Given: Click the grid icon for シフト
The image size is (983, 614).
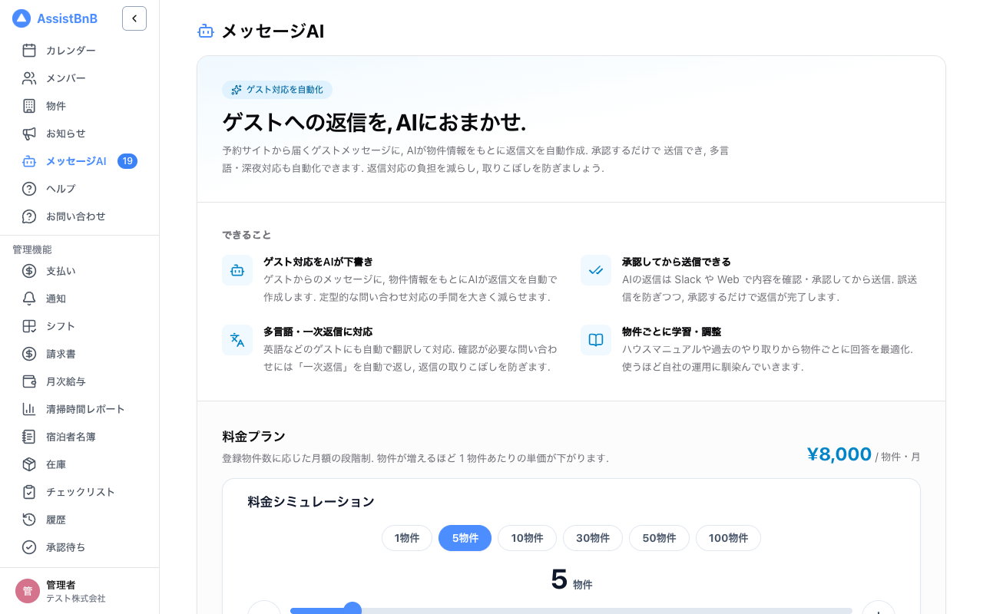Looking at the screenshot, I should [29, 326].
